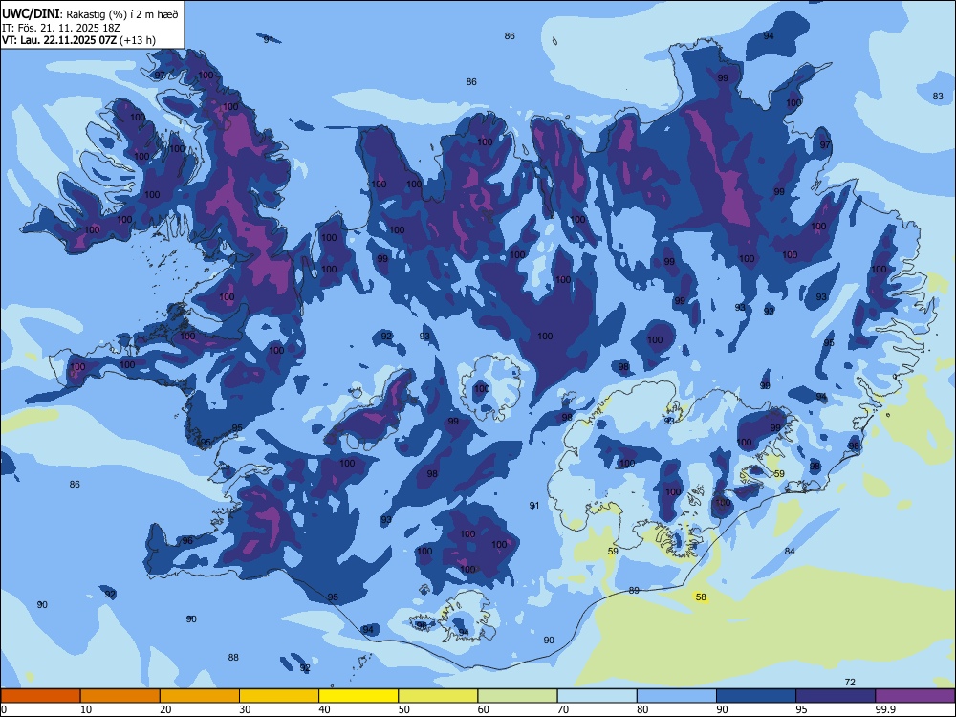Screen dimensions: 956x717
Task: Click the legend label '10'
Action: click(x=86, y=709)
